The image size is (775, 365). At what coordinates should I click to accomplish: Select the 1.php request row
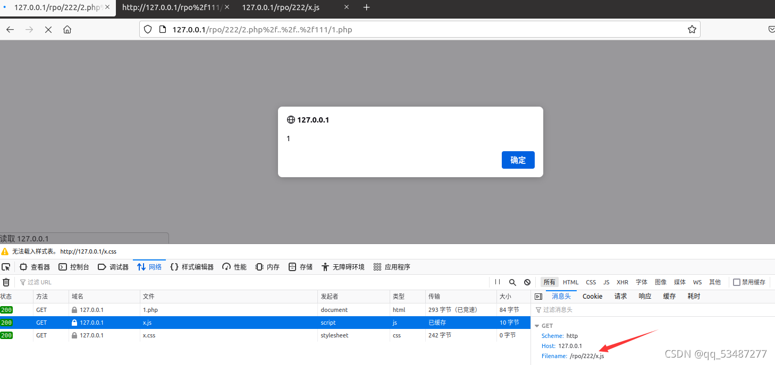point(265,310)
